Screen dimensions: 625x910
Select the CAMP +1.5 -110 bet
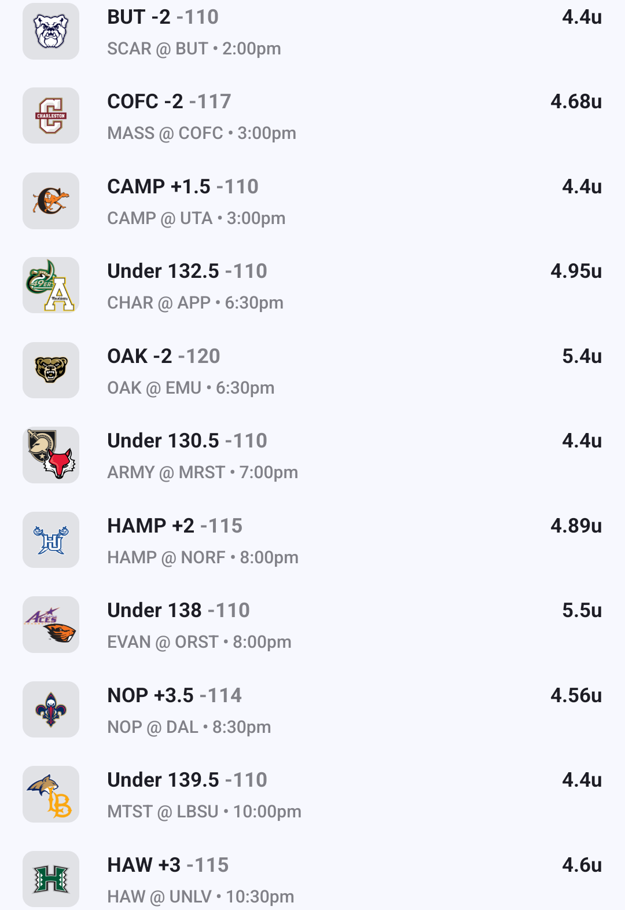(183, 187)
